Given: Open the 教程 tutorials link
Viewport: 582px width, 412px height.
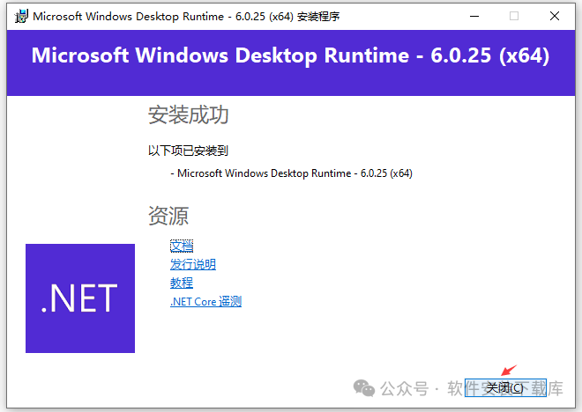Looking at the screenshot, I should pyautogui.click(x=182, y=283).
